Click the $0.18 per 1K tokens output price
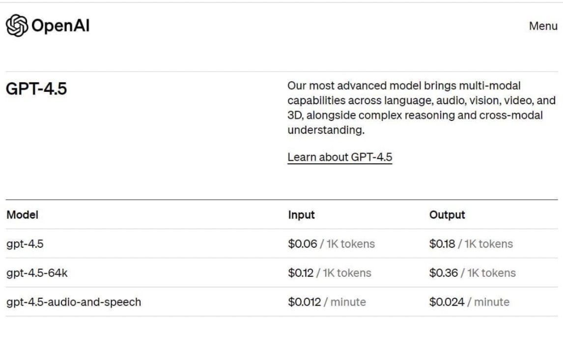This screenshot has width=563, height=345. (x=471, y=244)
